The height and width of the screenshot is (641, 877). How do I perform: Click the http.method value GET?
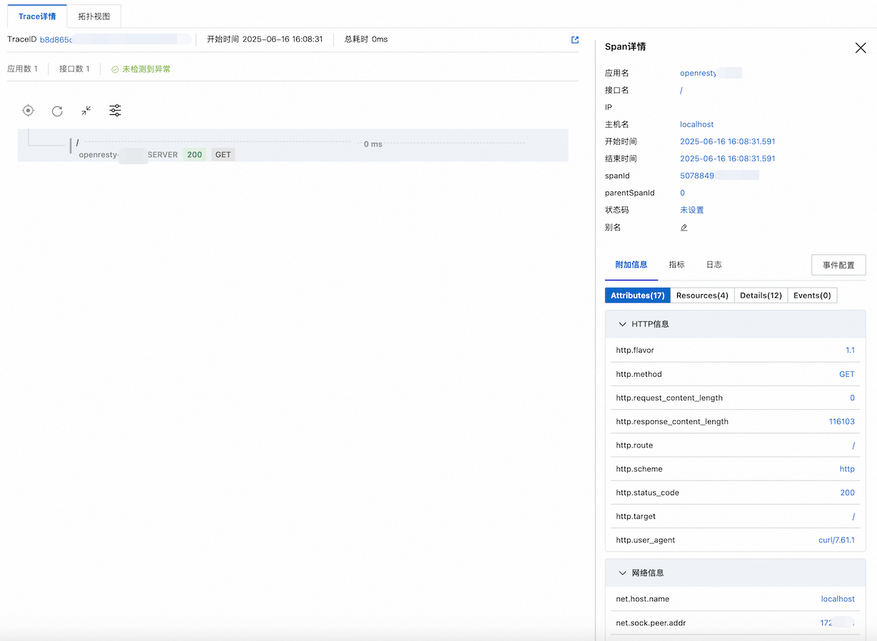pos(847,374)
